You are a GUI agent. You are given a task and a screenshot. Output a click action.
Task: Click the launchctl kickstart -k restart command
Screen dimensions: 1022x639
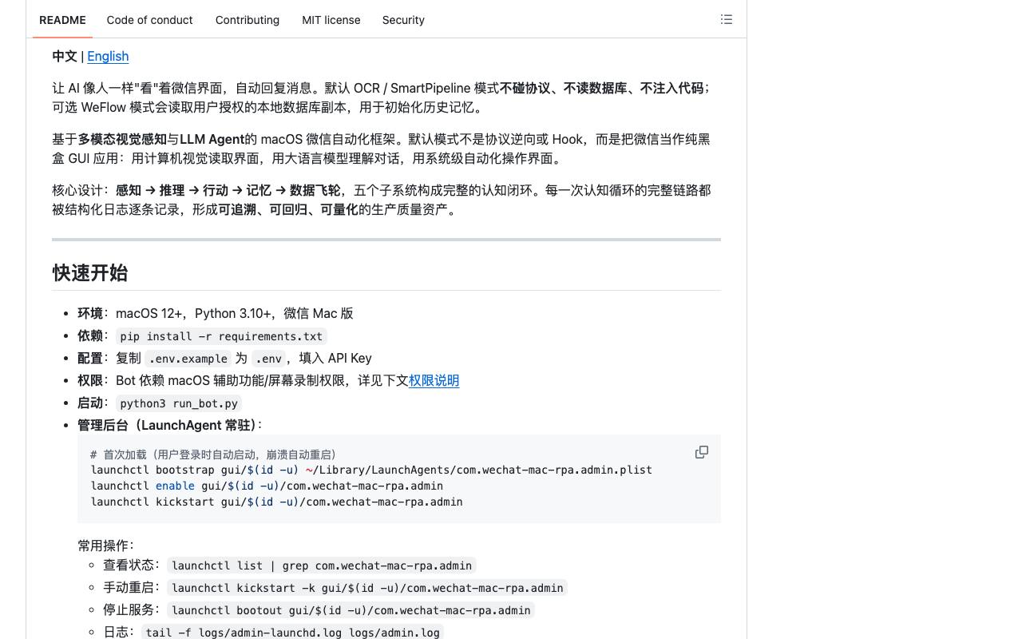tap(367, 588)
